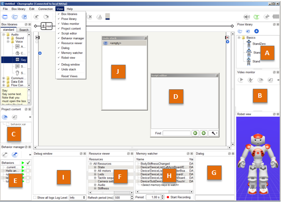Open the wrench options in Script editor
Viewport: 281px width, 205px height.
click(214, 133)
